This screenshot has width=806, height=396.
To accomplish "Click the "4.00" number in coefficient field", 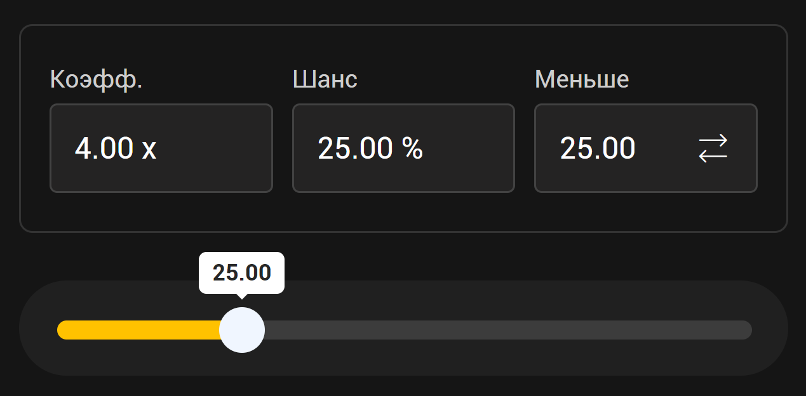I will (x=104, y=148).
